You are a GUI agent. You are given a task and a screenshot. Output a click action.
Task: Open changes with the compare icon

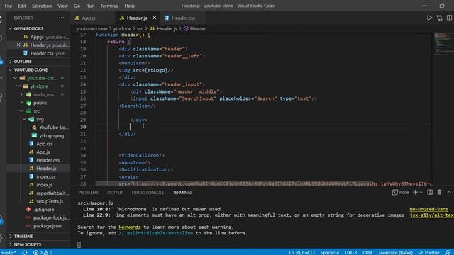(x=439, y=18)
